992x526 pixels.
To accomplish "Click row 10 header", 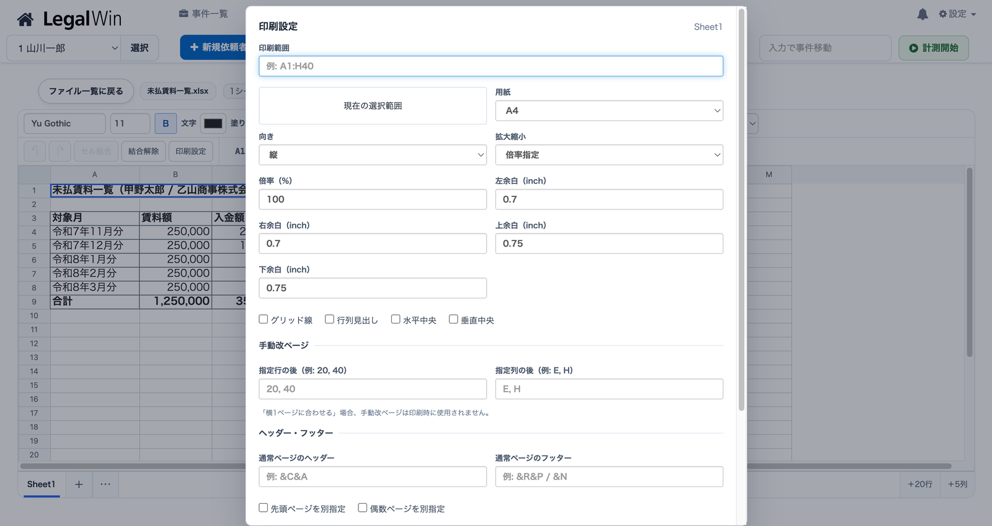I will pos(34,316).
